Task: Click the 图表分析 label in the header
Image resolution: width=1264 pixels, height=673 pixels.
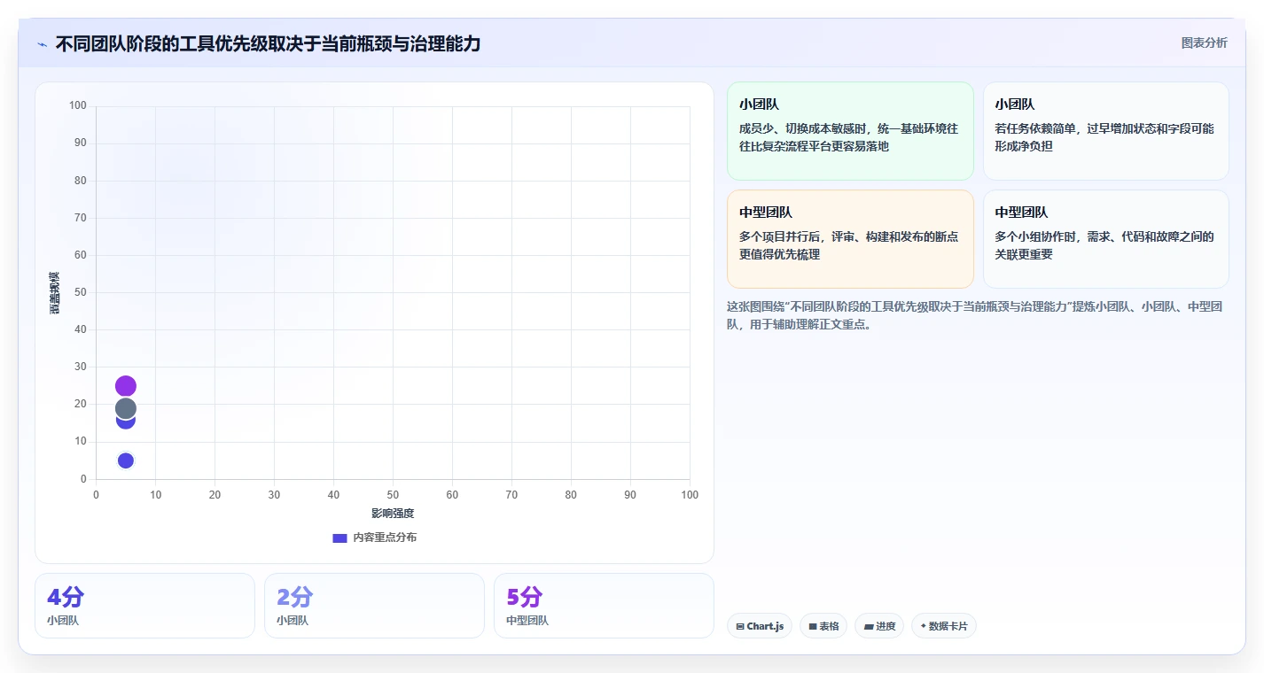Action: tap(1204, 43)
